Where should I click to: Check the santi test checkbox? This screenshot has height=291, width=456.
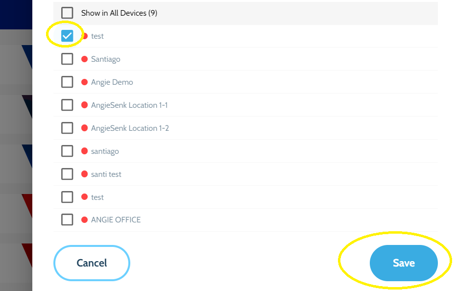[67, 174]
